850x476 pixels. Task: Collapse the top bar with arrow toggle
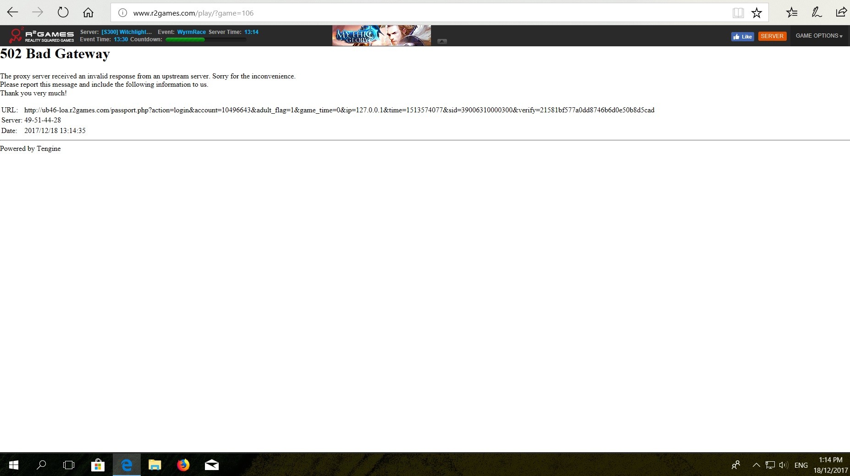442,41
